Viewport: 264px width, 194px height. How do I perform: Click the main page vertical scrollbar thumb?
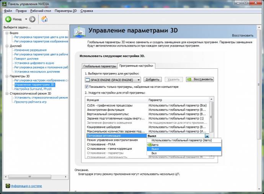click(259, 84)
